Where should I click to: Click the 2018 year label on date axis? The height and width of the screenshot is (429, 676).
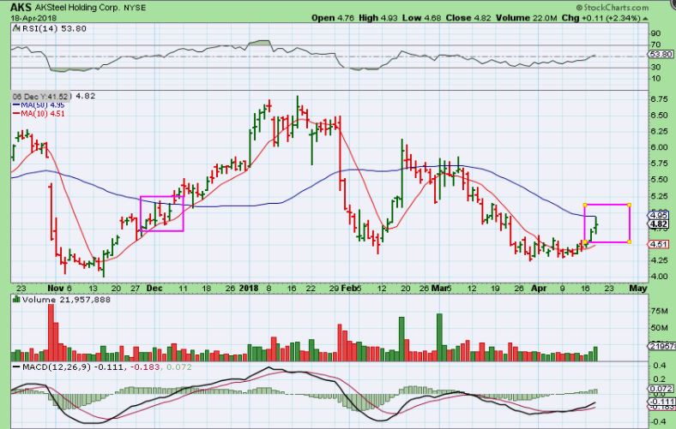click(x=249, y=289)
